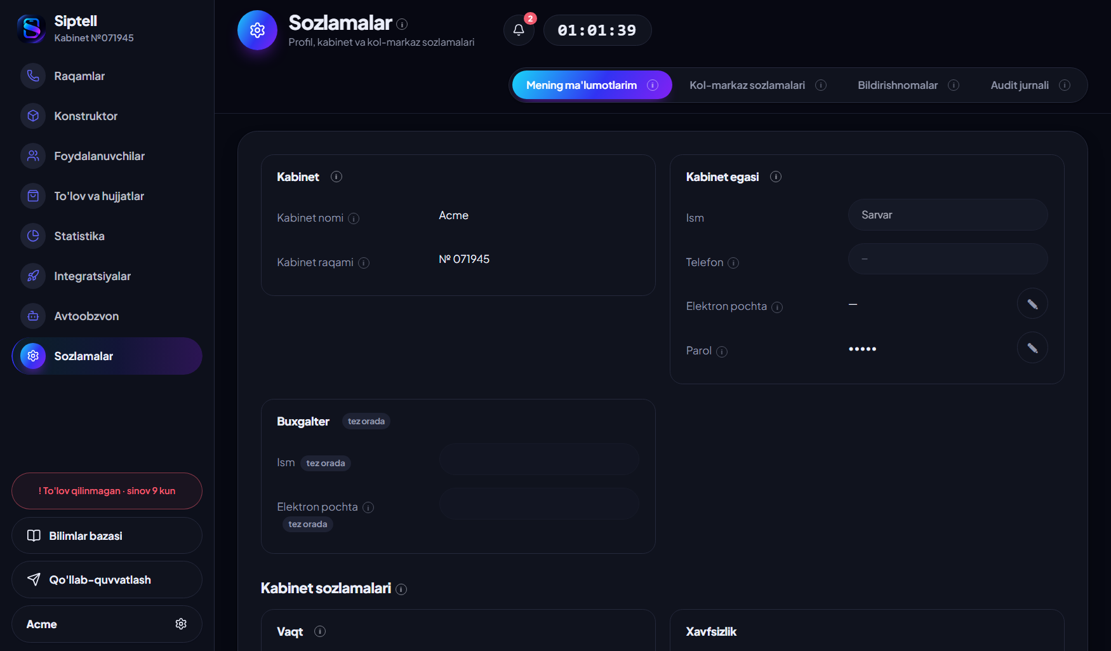Select Mening ma'lumotlarim tab
The height and width of the screenshot is (651, 1111).
(x=592, y=85)
